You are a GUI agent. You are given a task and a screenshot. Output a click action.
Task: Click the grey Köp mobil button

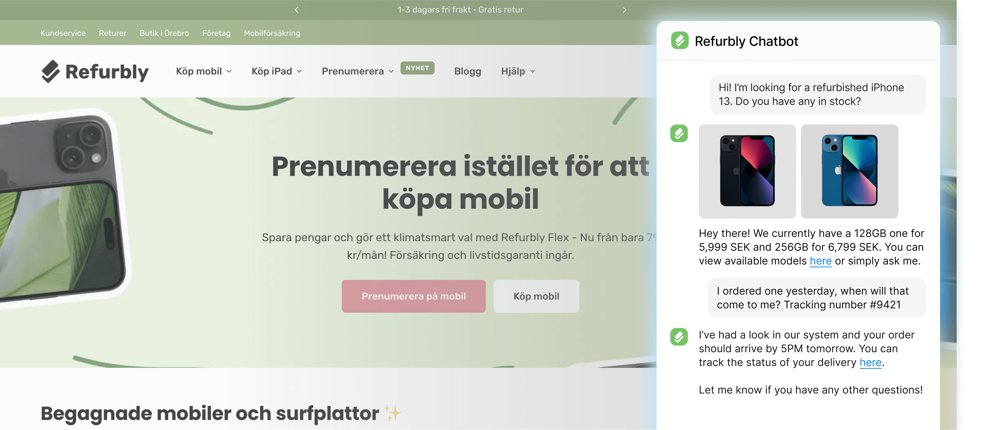(536, 296)
